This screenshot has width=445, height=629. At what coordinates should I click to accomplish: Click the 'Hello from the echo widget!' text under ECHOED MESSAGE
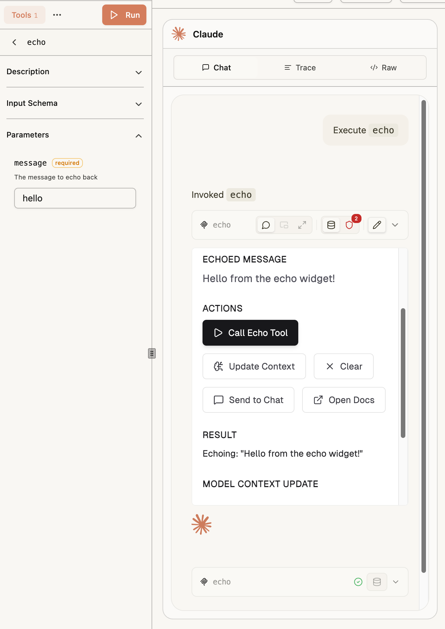click(x=269, y=279)
